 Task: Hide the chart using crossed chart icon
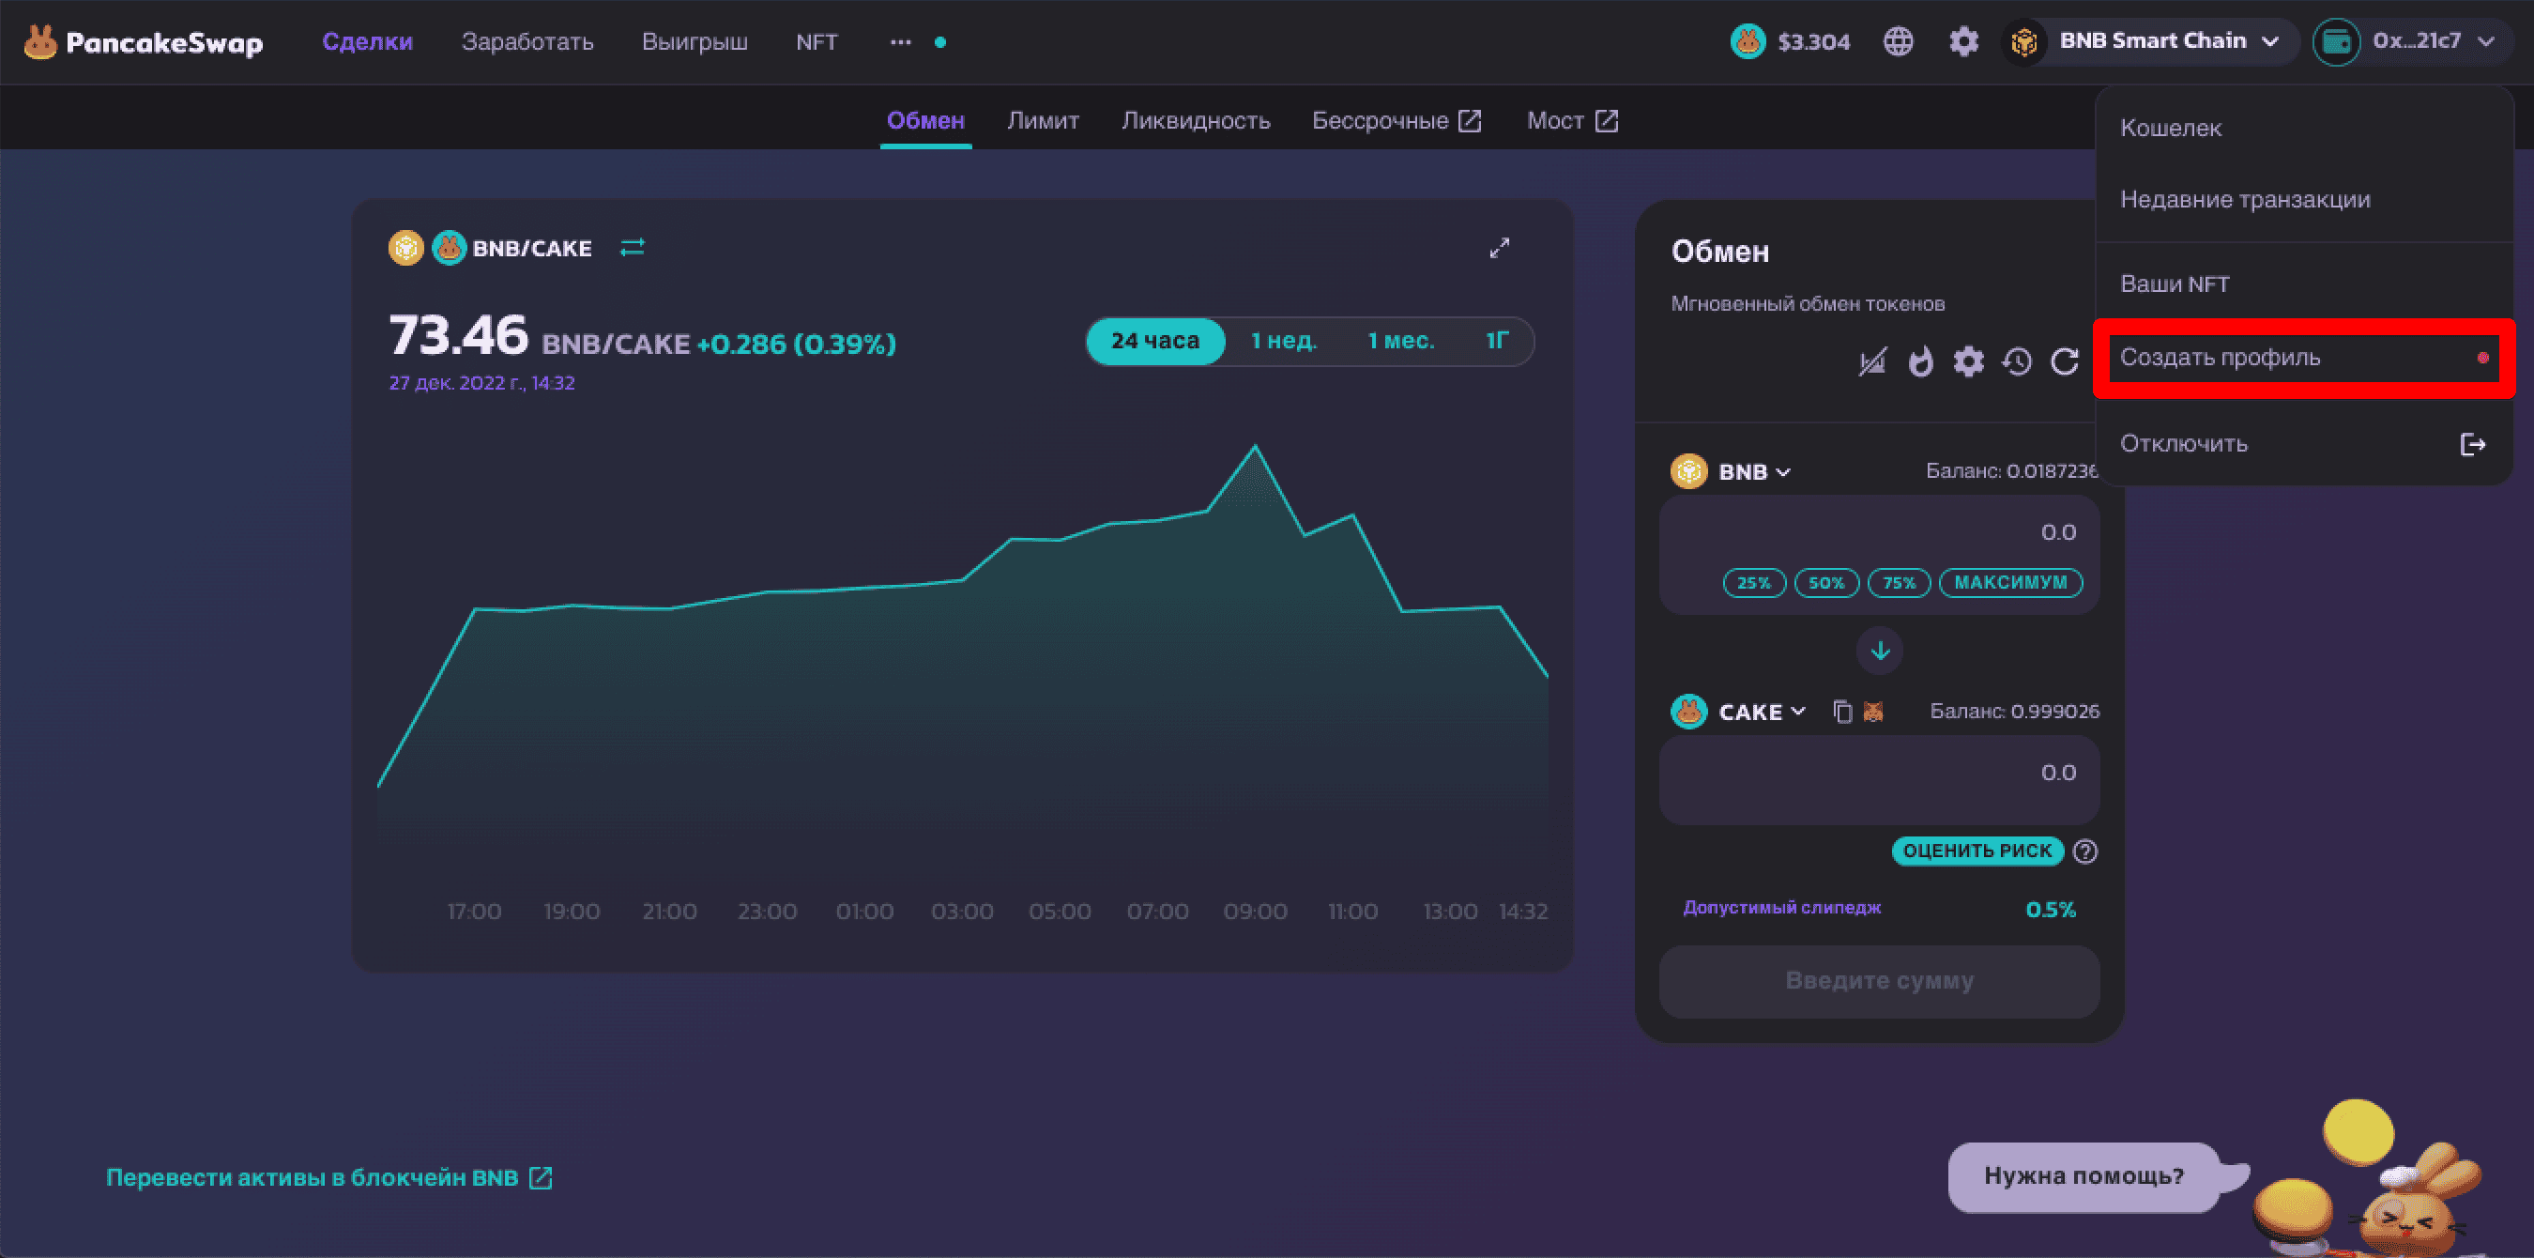click(x=1872, y=362)
